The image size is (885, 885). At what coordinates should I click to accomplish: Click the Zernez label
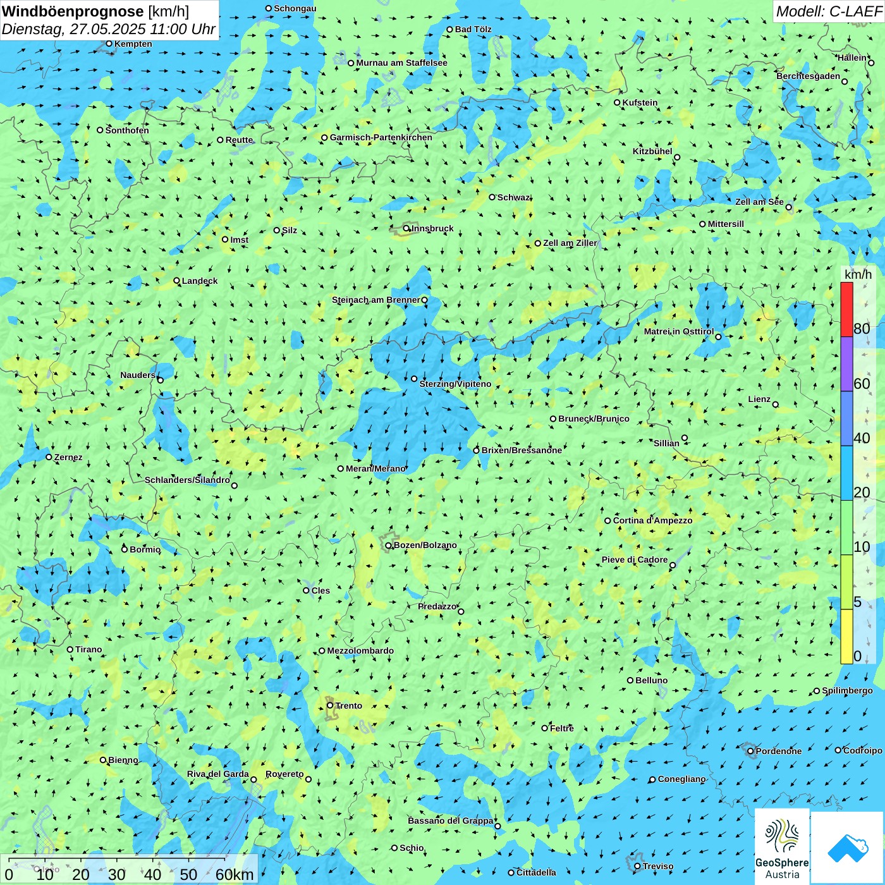click(68, 457)
